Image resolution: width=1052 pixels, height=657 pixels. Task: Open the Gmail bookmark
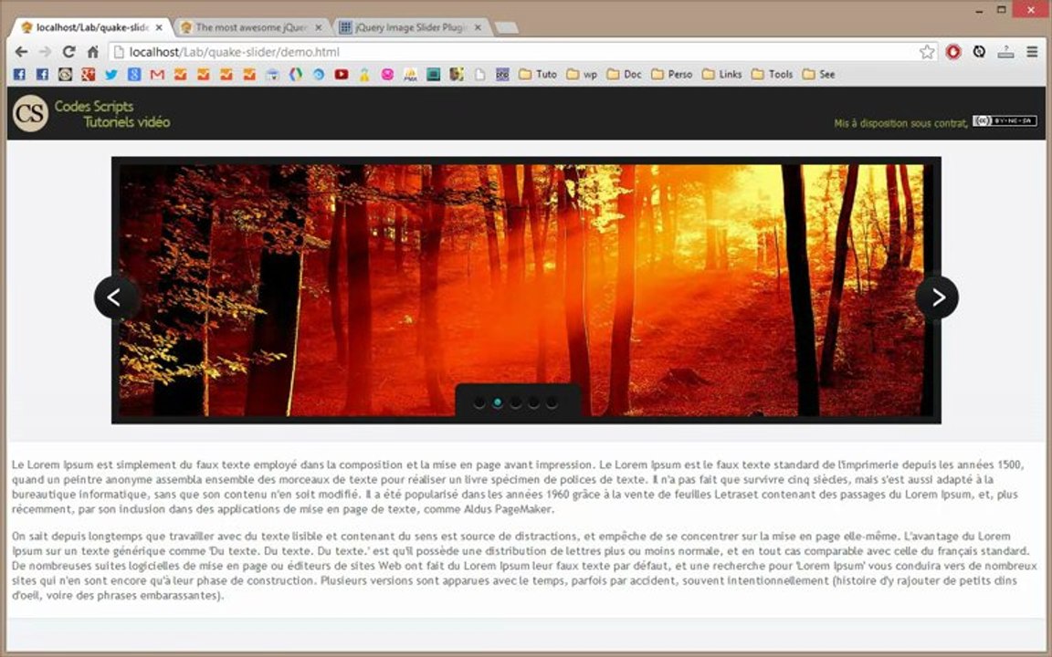tap(157, 75)
